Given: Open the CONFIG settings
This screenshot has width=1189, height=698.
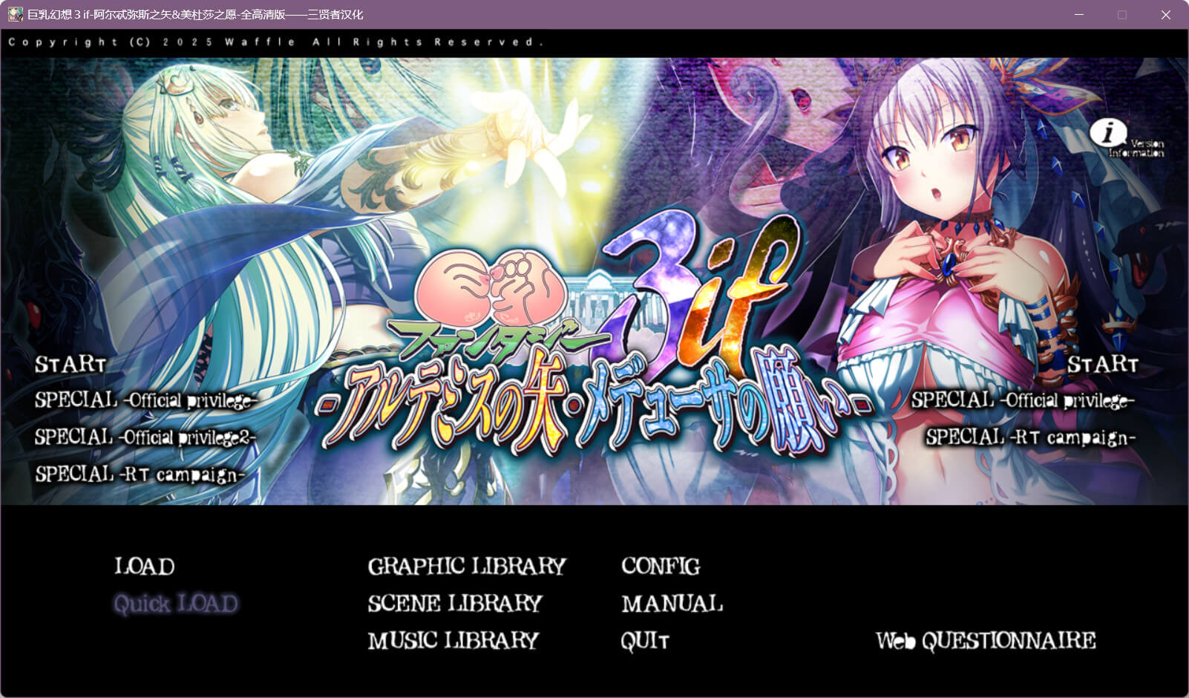Looking at the screenshot, I should pos(661,567).
